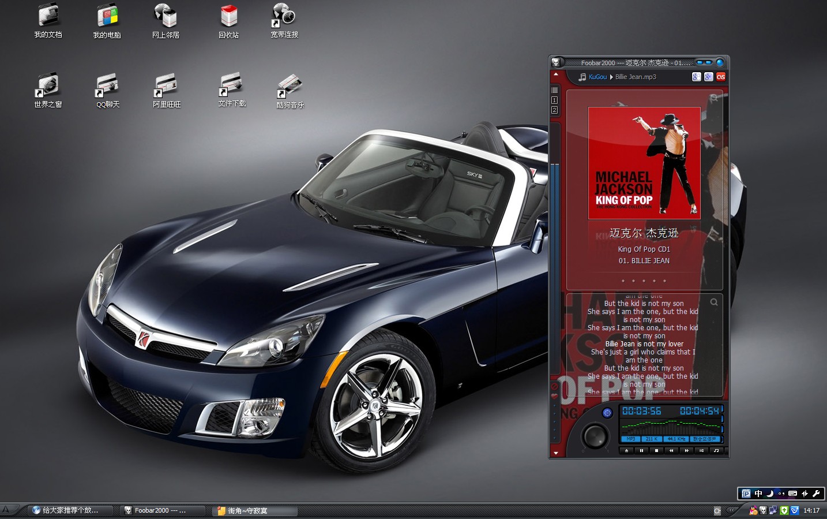
Task: Open the 宽带连接 shortcut icon
Action: [x=284, y=20]
